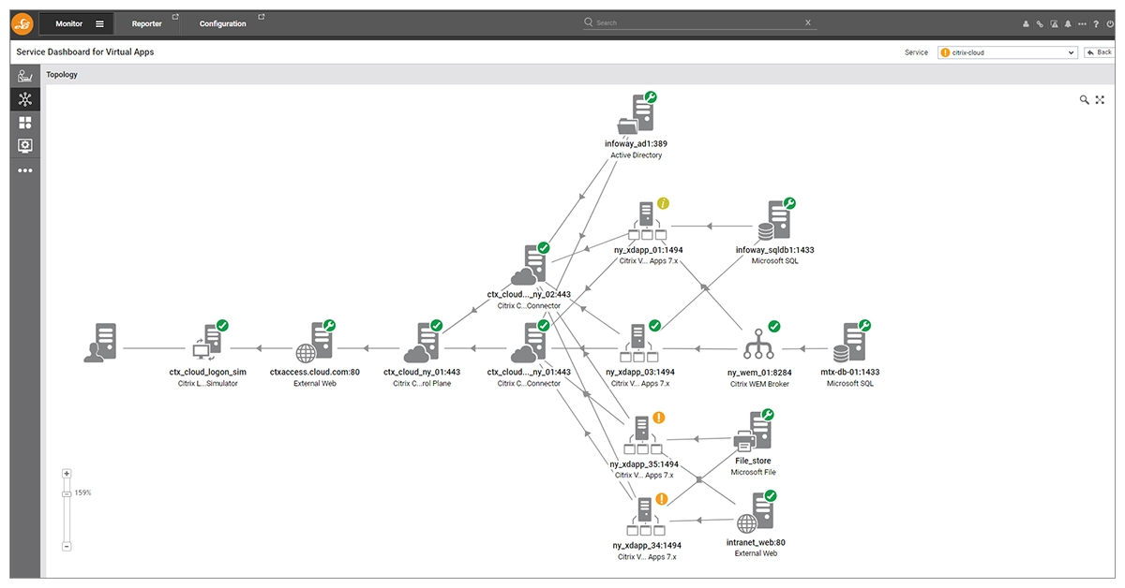Screen dimensions: 1125x588
Task: Select the Topology sidebar icon
Action: click(x=25, y=99)
